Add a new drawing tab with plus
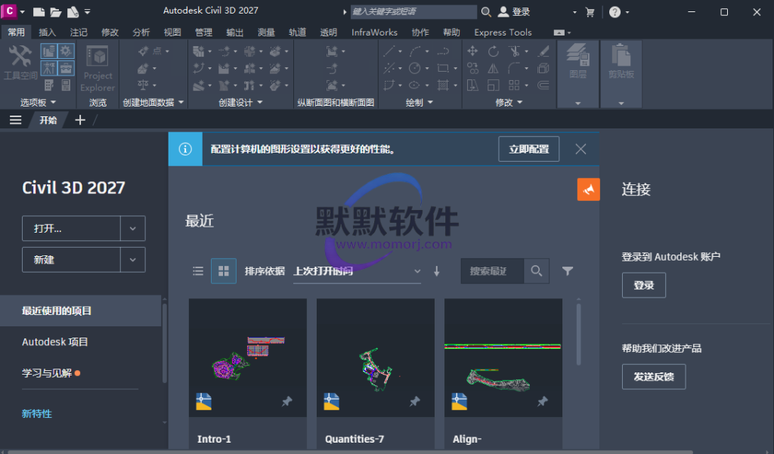Viewport: 774px width, 454px height. tap(80, 120)
